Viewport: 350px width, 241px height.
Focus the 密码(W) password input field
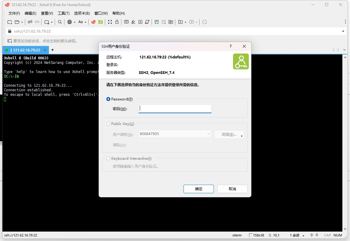pyautogui.click(x=175, y=109)
